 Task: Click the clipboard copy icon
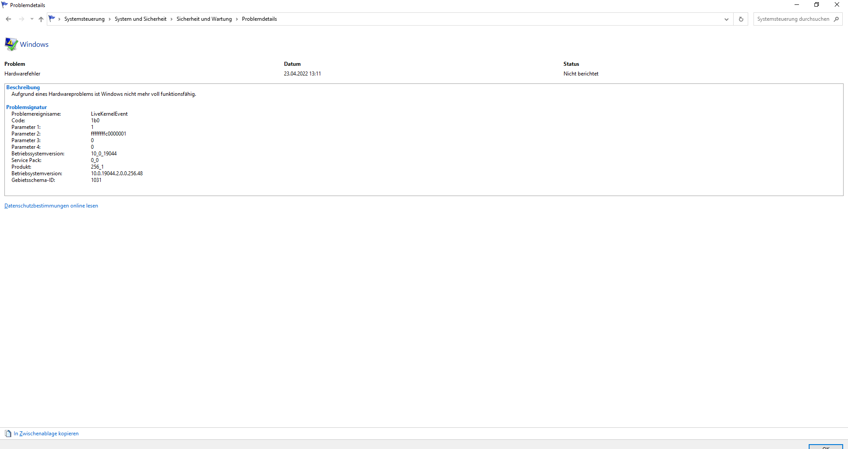8,434
